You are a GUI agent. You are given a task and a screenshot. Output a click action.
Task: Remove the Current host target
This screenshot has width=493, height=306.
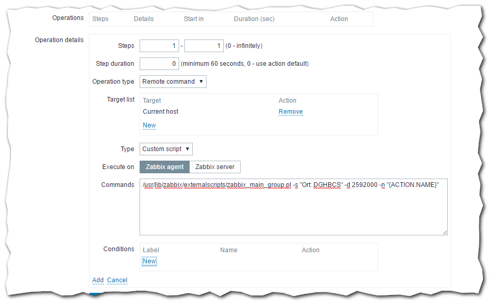(x=290, y=112)
